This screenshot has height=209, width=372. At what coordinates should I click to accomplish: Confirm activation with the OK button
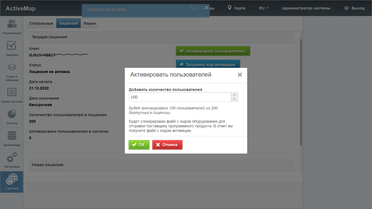pyautogui.click(x=139, y=145)
